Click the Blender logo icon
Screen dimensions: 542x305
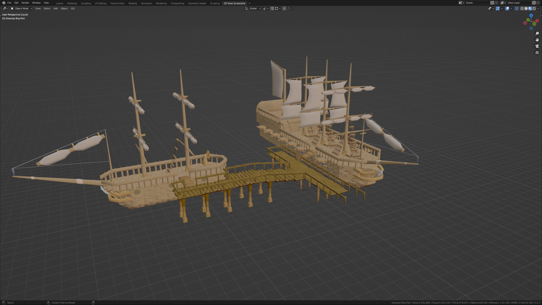pyautogui.click(x=4, y=3)
